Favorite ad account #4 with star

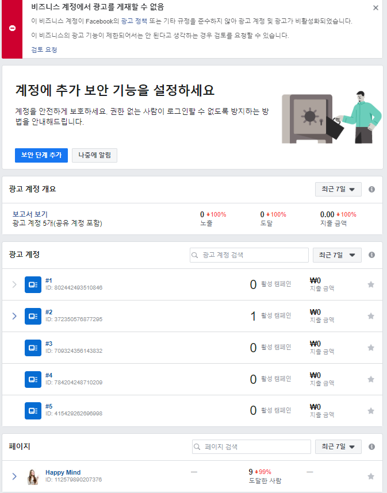point(371,379)
